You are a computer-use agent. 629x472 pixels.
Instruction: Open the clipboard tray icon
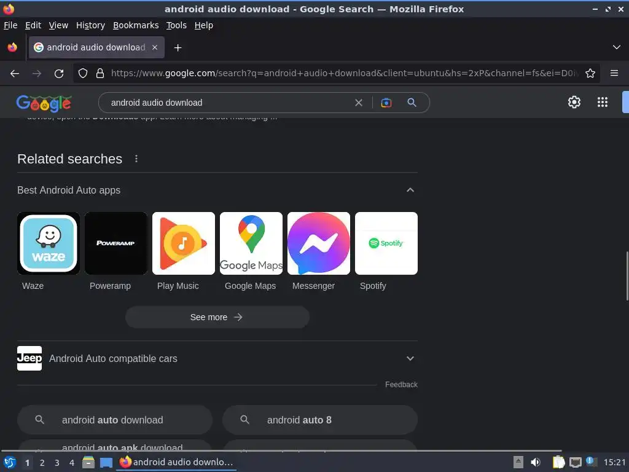pos(558,462)
